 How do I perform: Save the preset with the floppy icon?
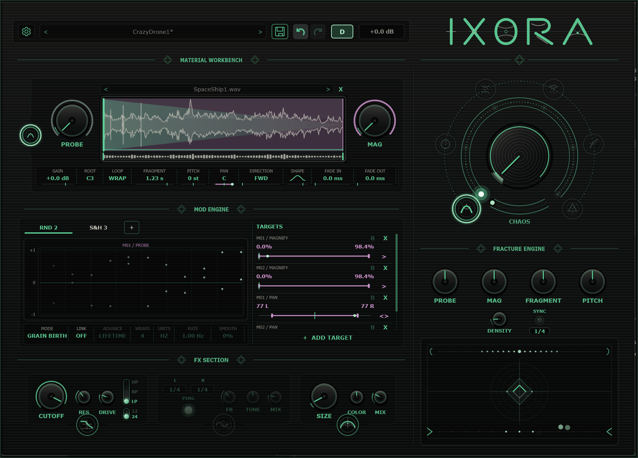click(280, 31)
